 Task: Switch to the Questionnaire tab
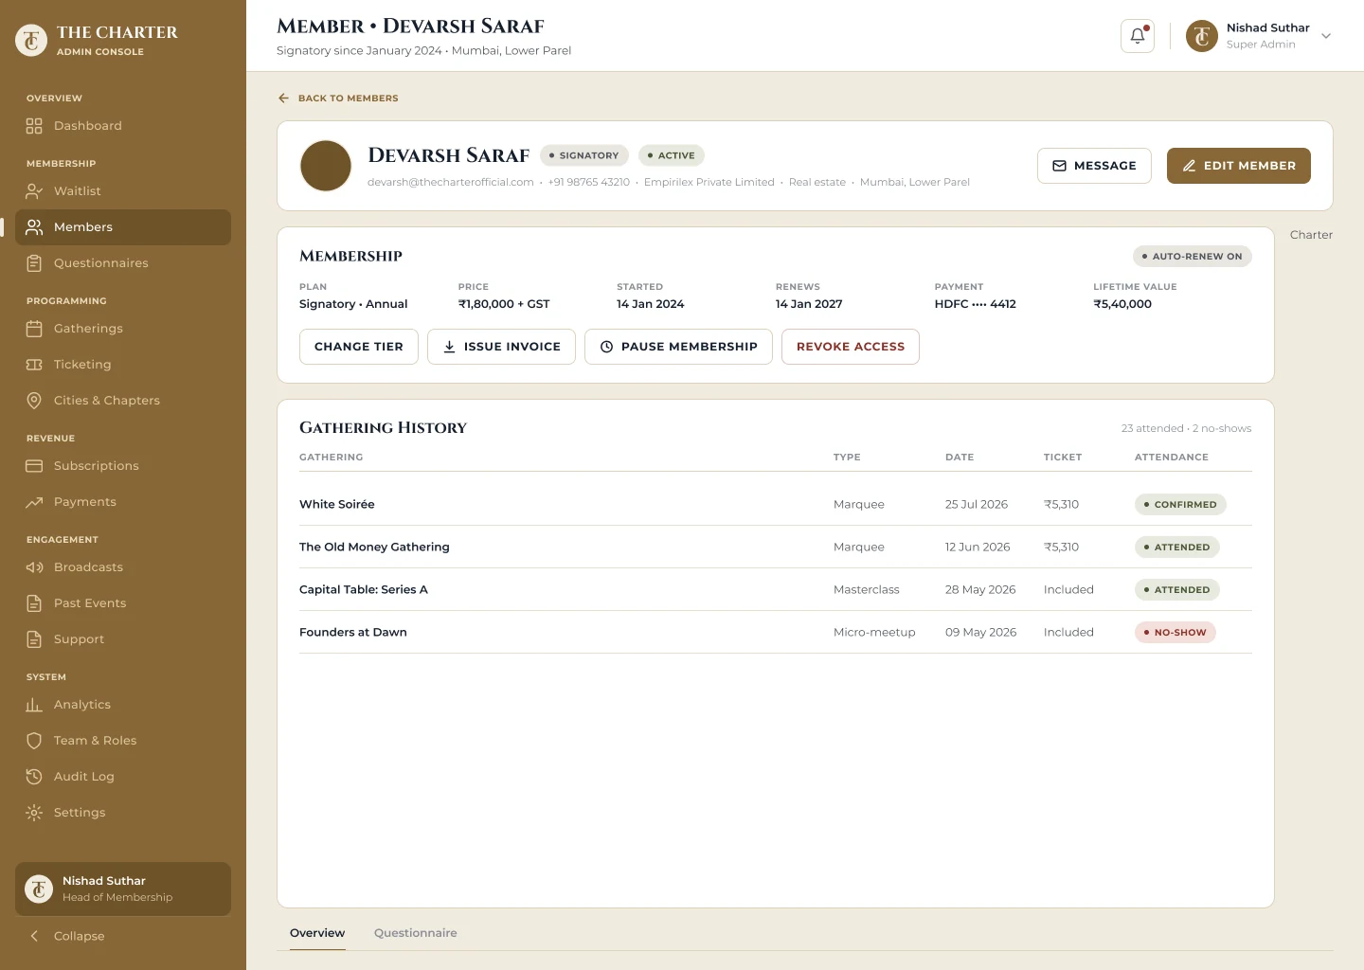pyautogui.click(x=415, y=933)
